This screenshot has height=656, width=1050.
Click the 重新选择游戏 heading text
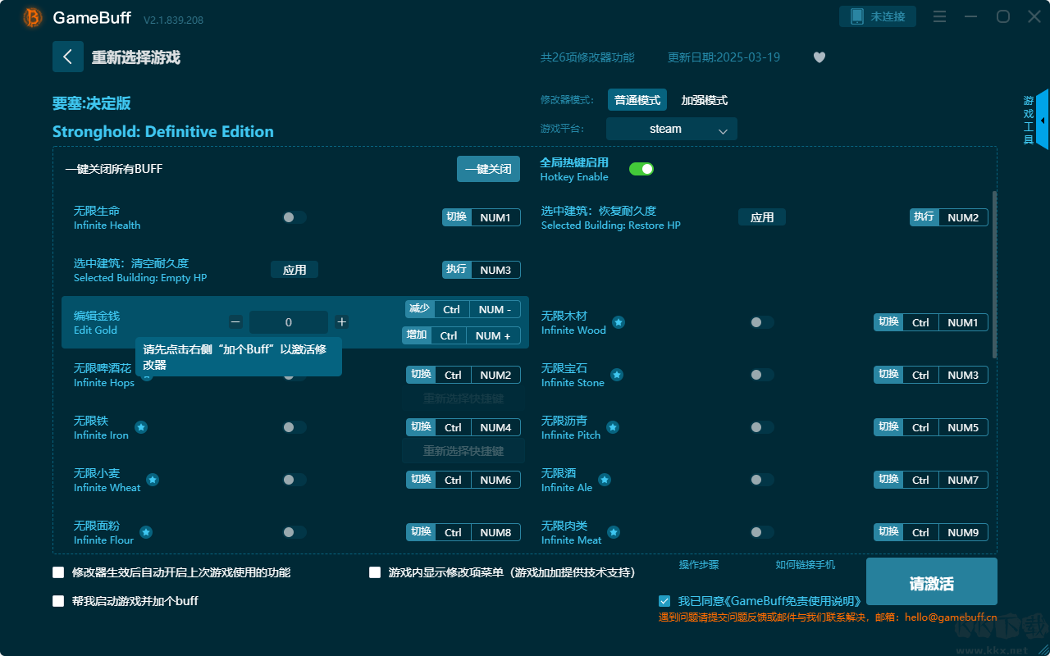(136, 57)
